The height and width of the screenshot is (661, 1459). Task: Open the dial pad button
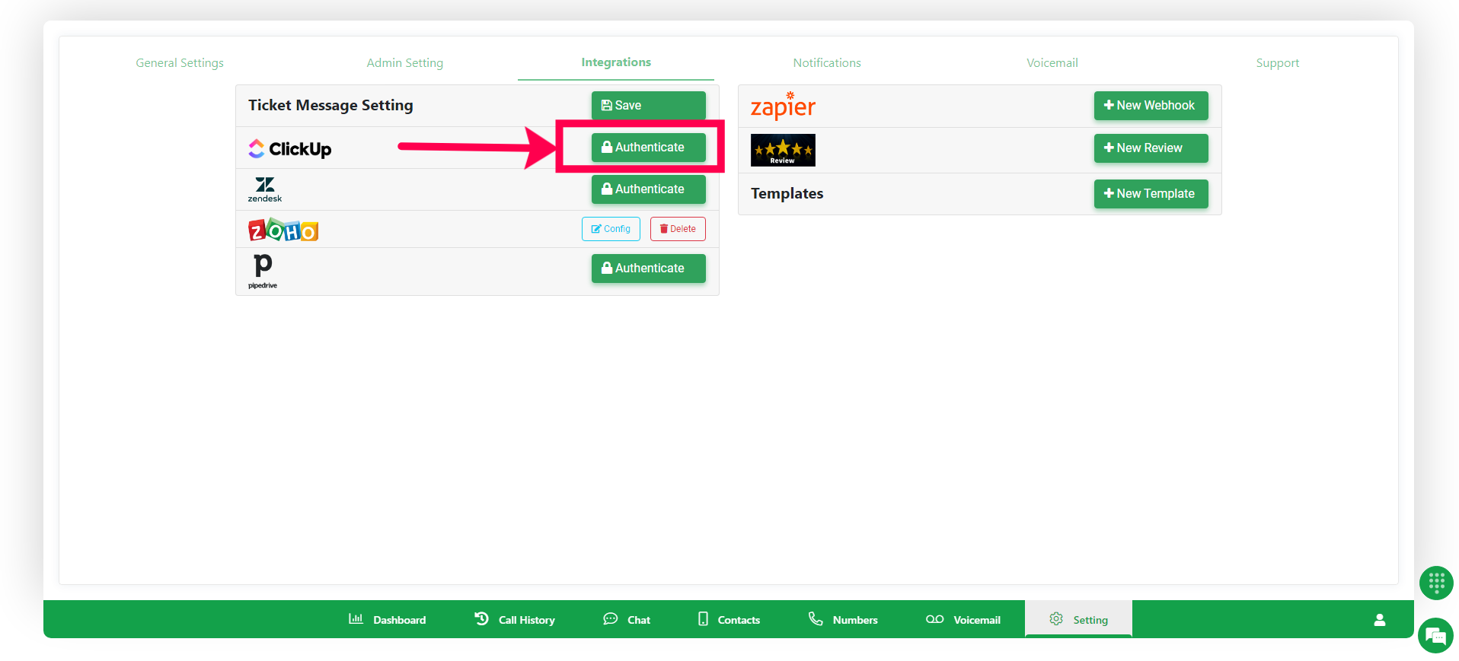click(x=1436, y=583)
